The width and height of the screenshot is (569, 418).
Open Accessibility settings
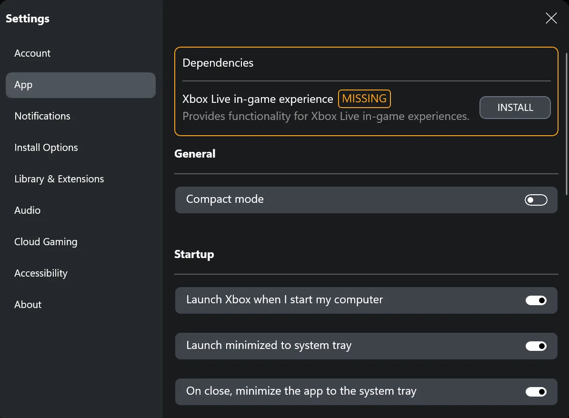41,273
